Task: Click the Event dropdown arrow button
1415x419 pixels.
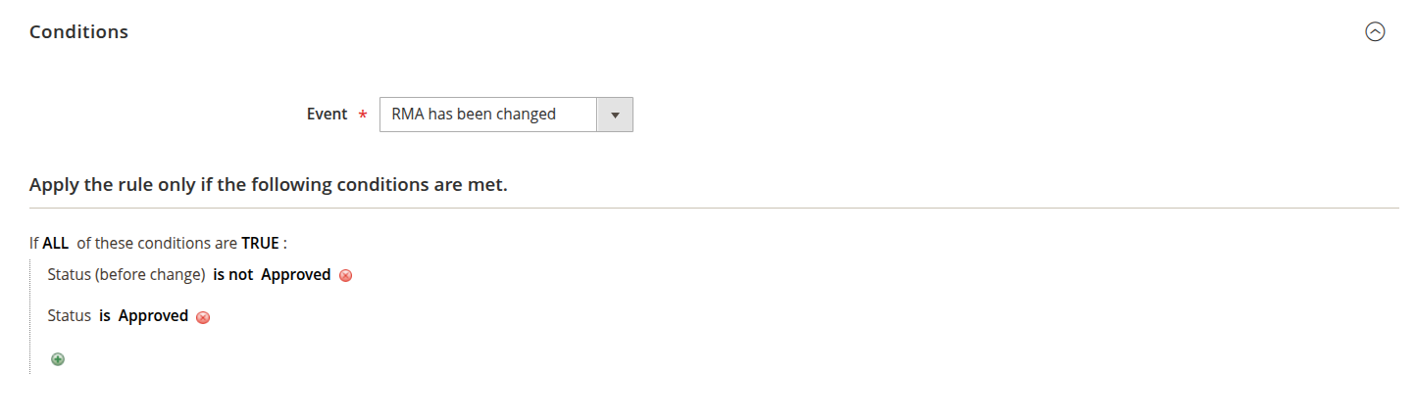Action: pos(615,115)
